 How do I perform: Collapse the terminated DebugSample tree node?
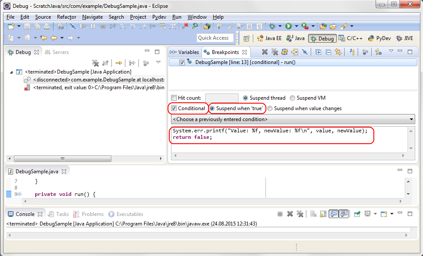(x=11, y=72)
